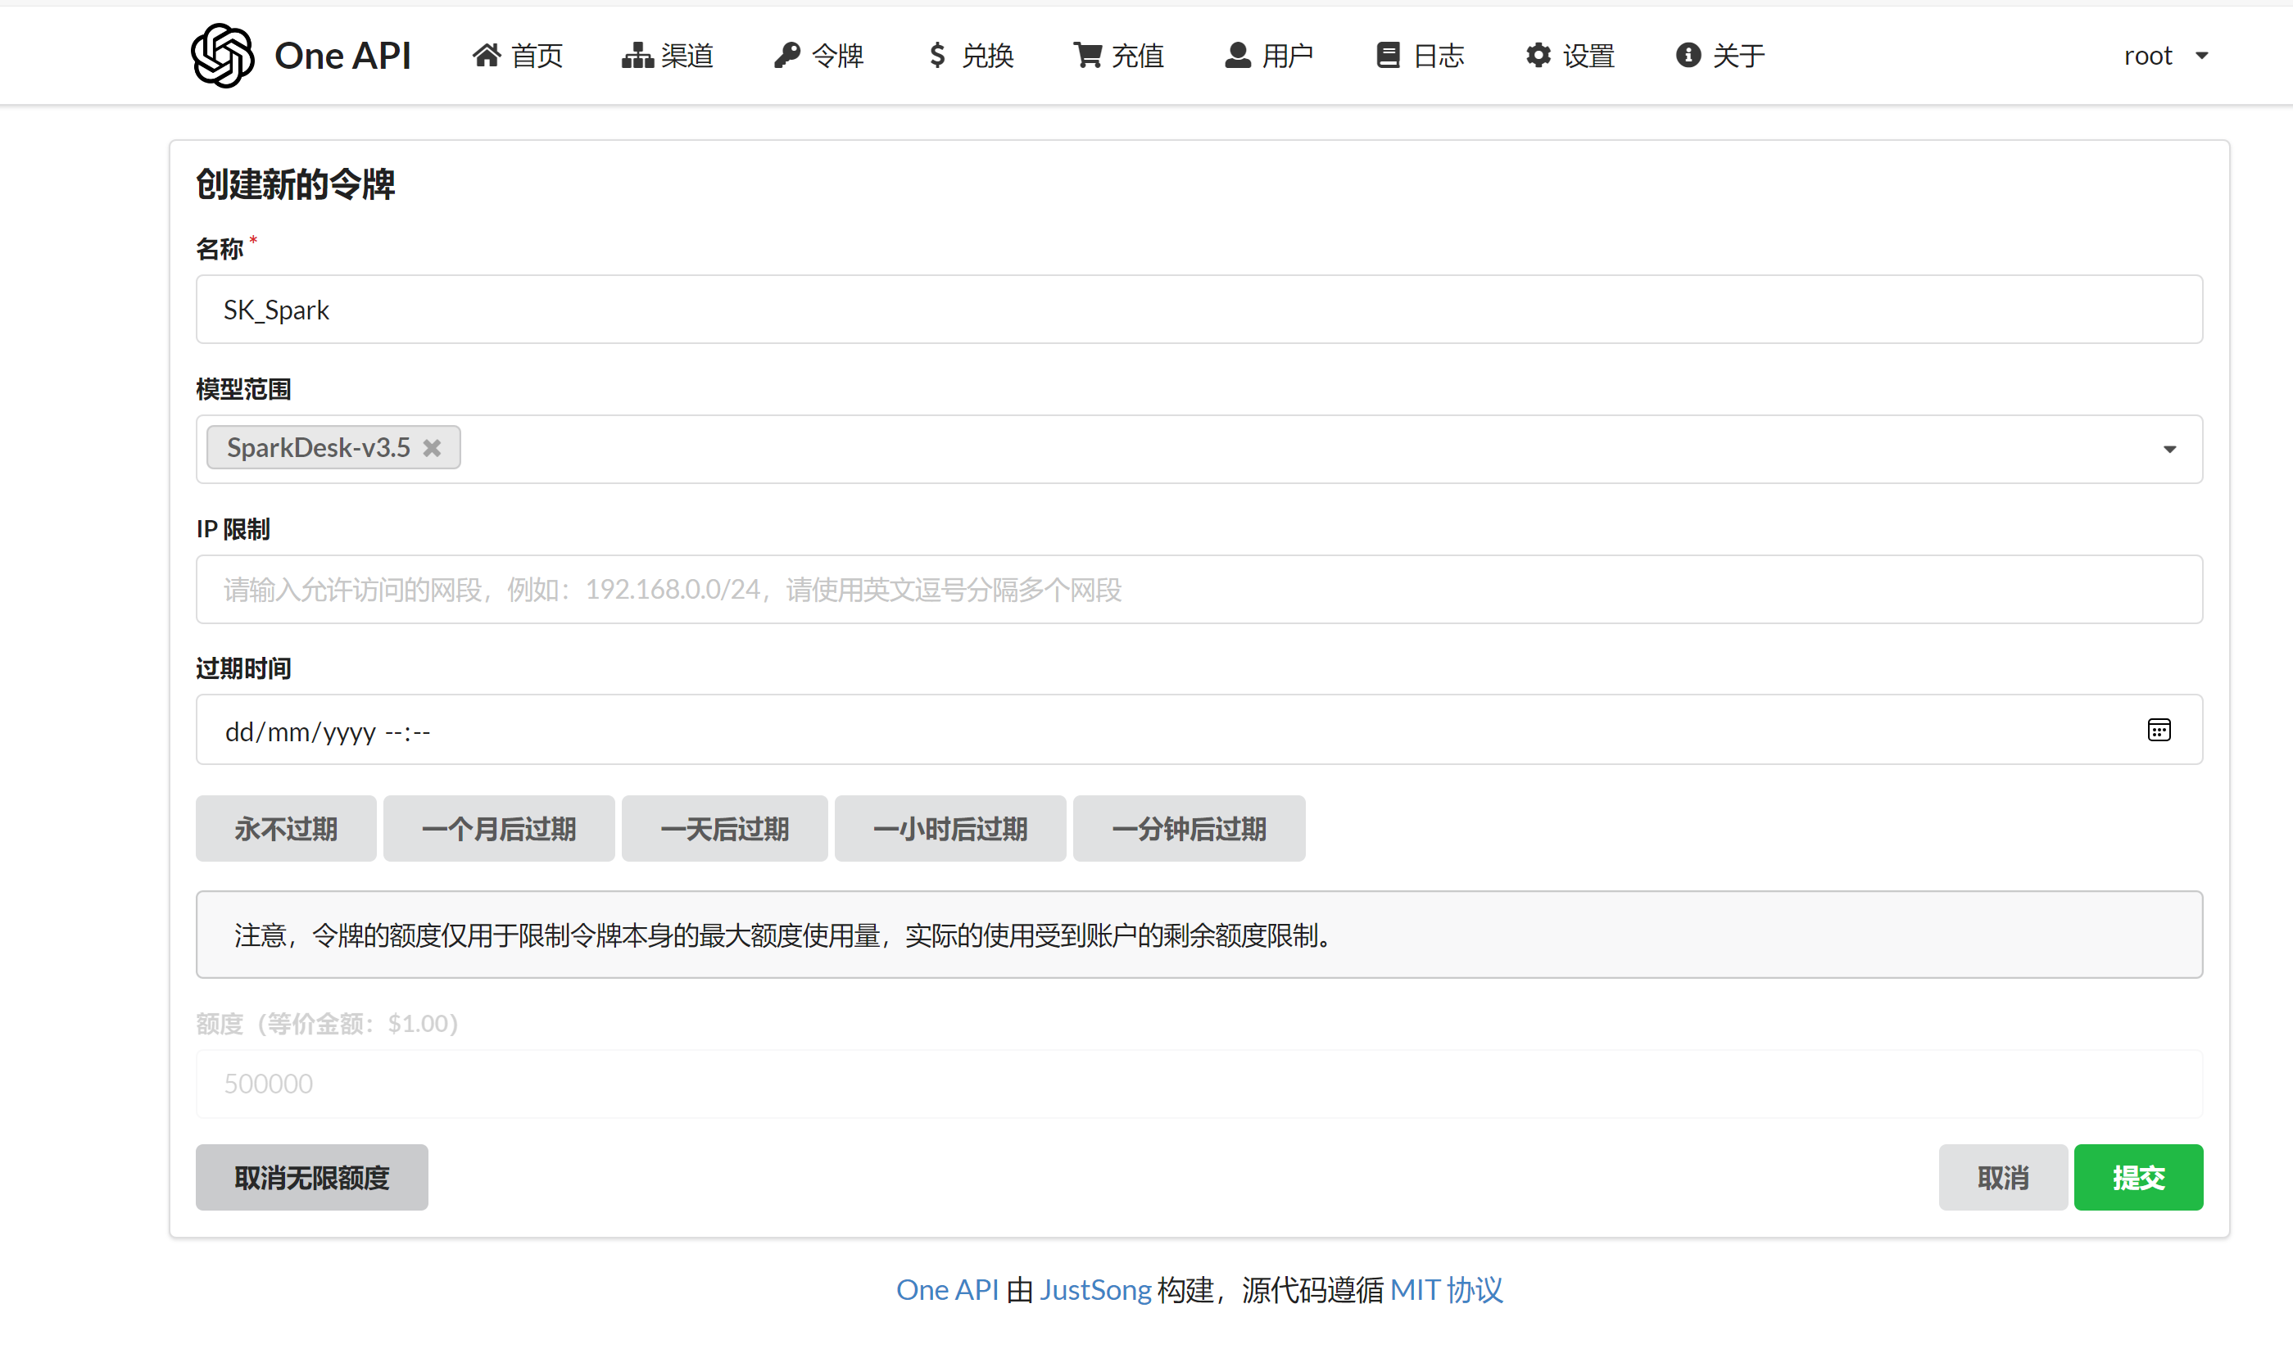Viewport: 2293px width, 1349px height.
Task: Open 充值 via its cart icon
Action: (x=1087, y=56)
